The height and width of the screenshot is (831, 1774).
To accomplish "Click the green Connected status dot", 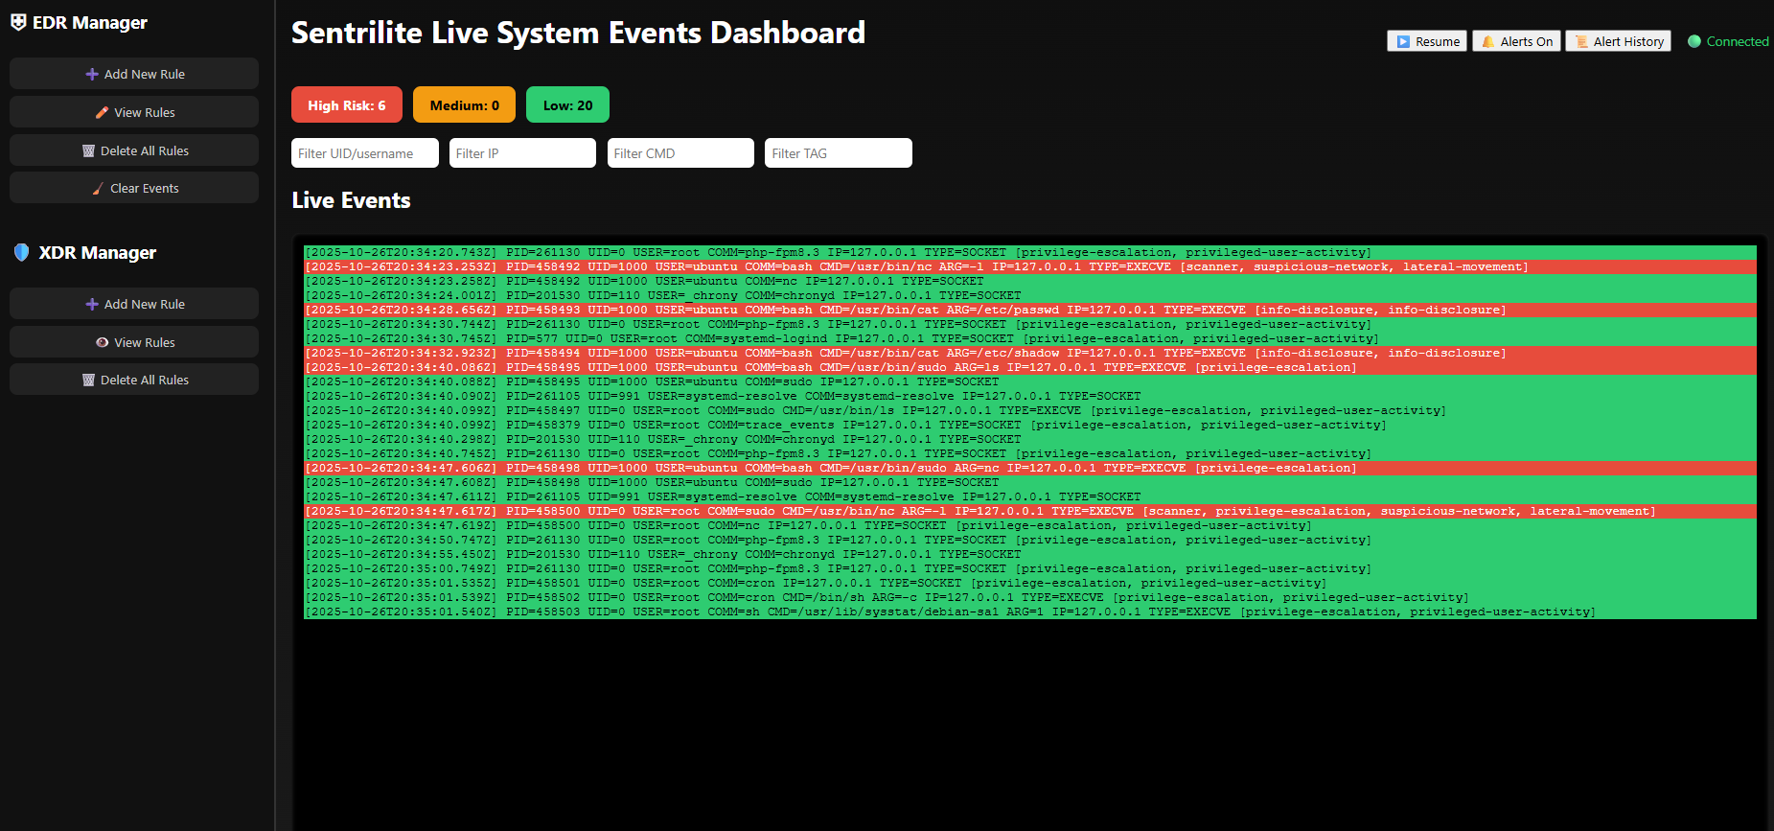I will click(1694, 41).
